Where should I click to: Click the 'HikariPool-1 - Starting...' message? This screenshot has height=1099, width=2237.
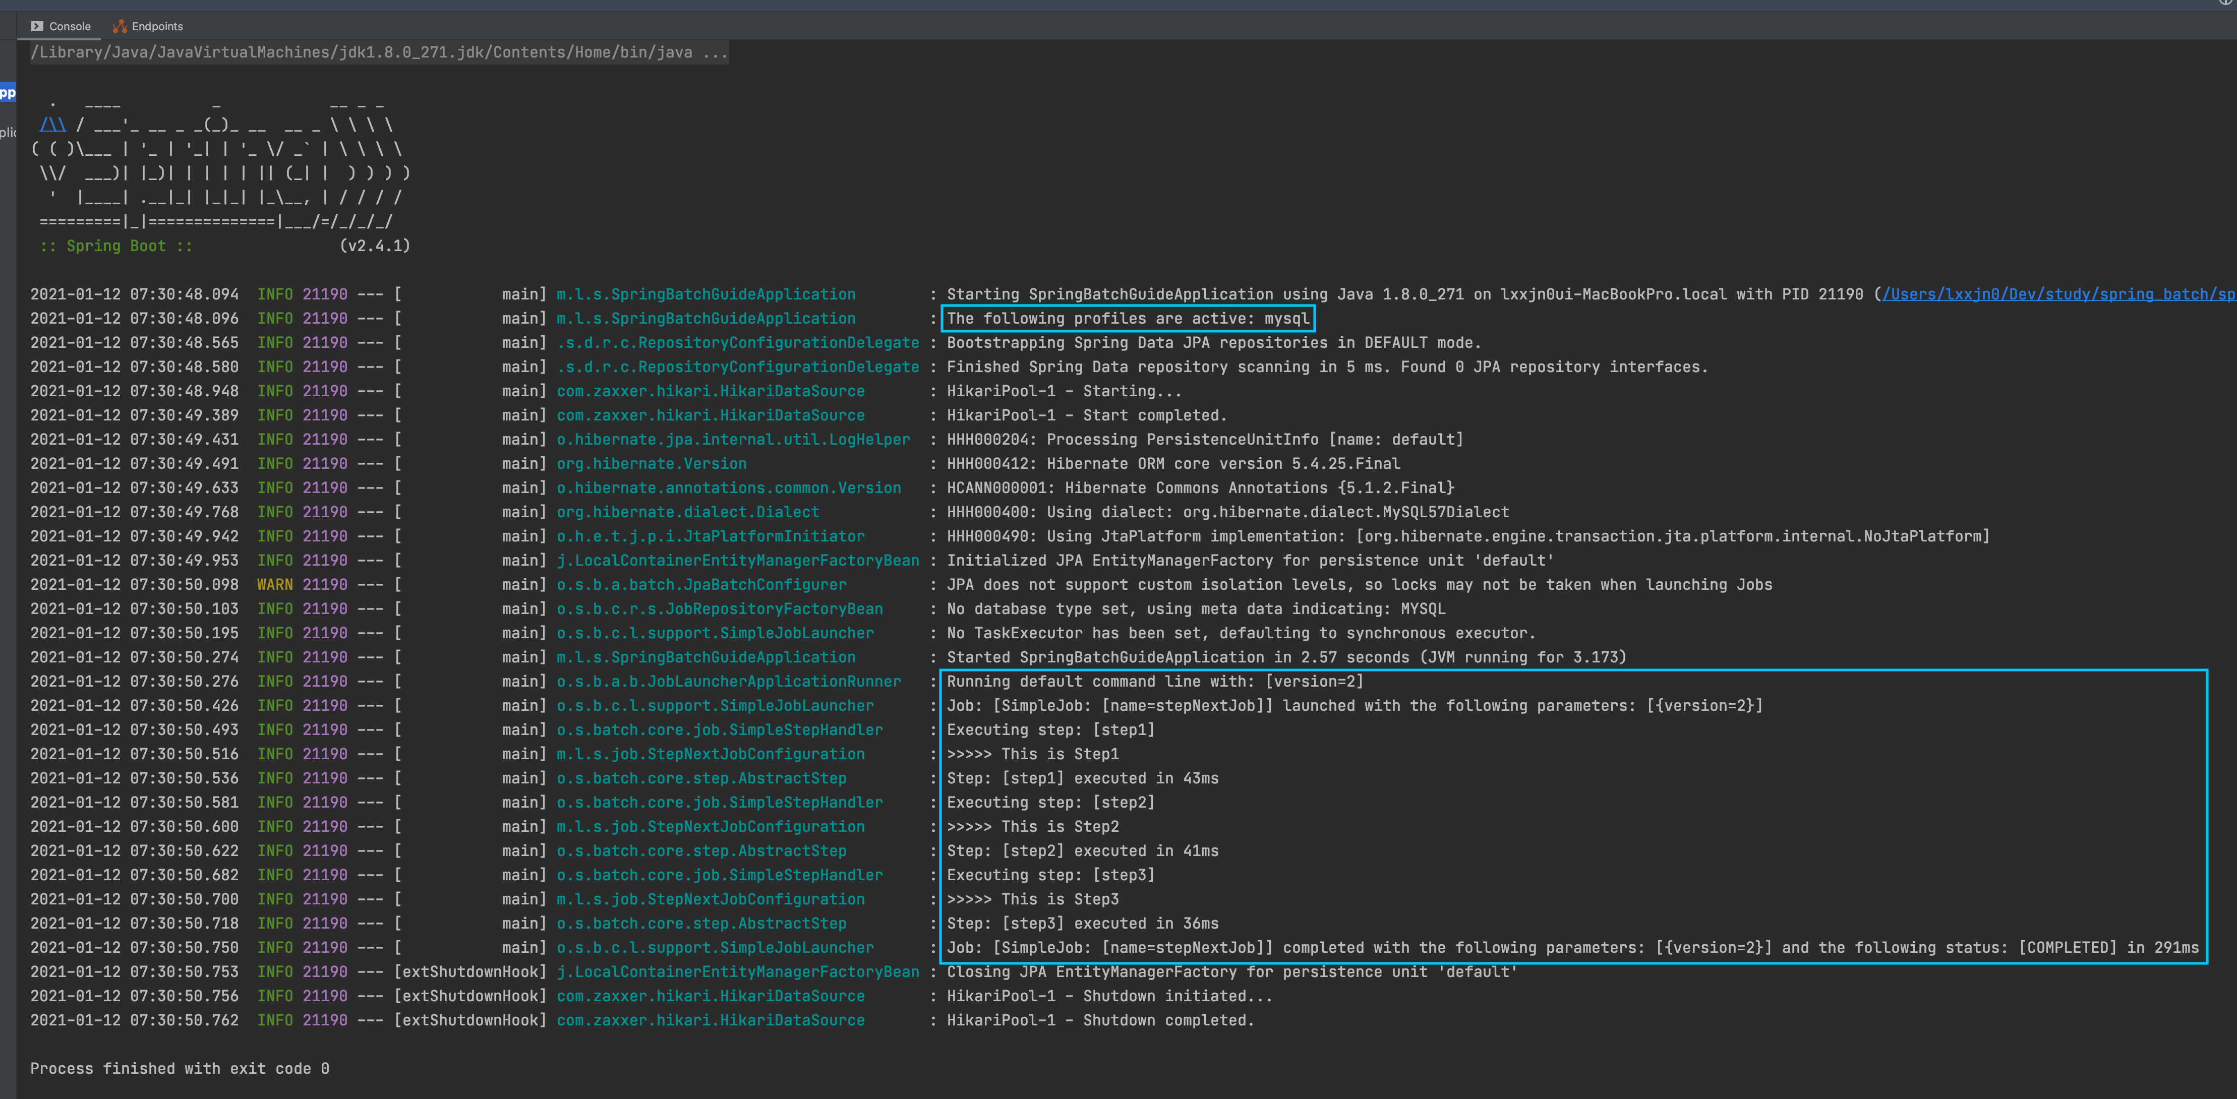click(1064, 392)
